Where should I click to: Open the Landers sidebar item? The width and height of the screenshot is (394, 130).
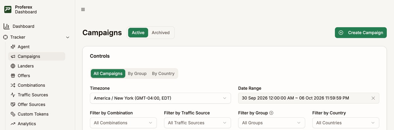pos(37,66)
